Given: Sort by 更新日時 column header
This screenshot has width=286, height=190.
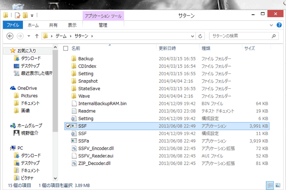Looking at the screenshot, I should pos(167,48).
